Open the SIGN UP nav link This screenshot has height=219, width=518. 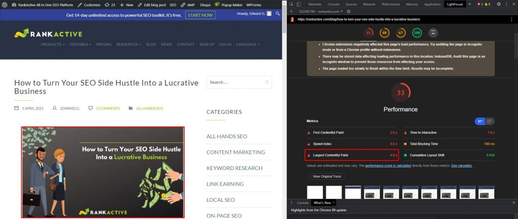coord(207,44)
